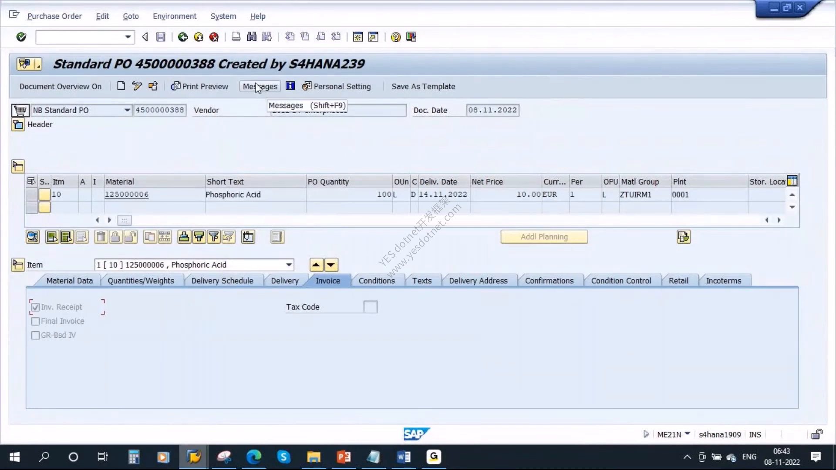Open the NB Standard PO type dropdown
836x470 pixels.
pos(127,110)
